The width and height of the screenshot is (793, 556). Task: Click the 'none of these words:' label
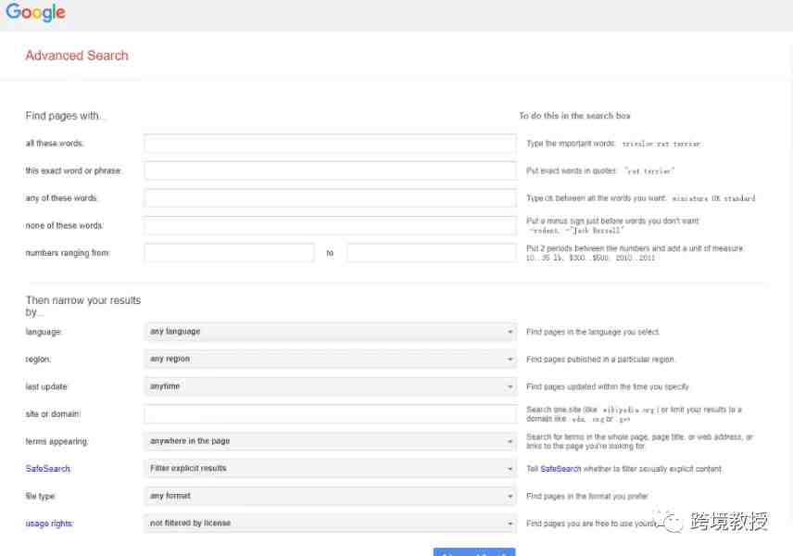64,225
